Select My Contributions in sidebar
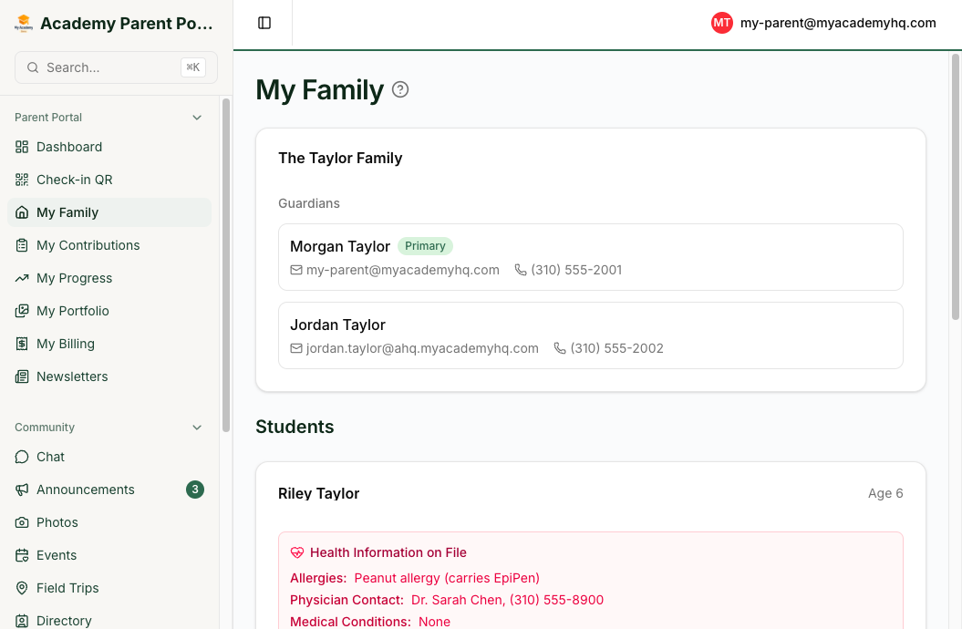Screen dimensions: 962x629 (109, 245)
